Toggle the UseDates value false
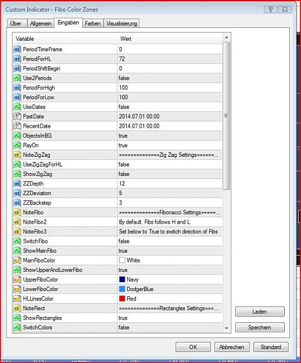The height and width of the screenshot is (363, 301). pos(124,107)
